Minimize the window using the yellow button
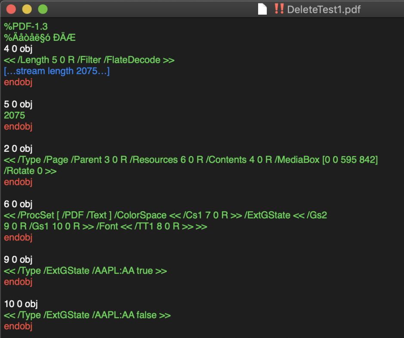 (x=27, y=9)
